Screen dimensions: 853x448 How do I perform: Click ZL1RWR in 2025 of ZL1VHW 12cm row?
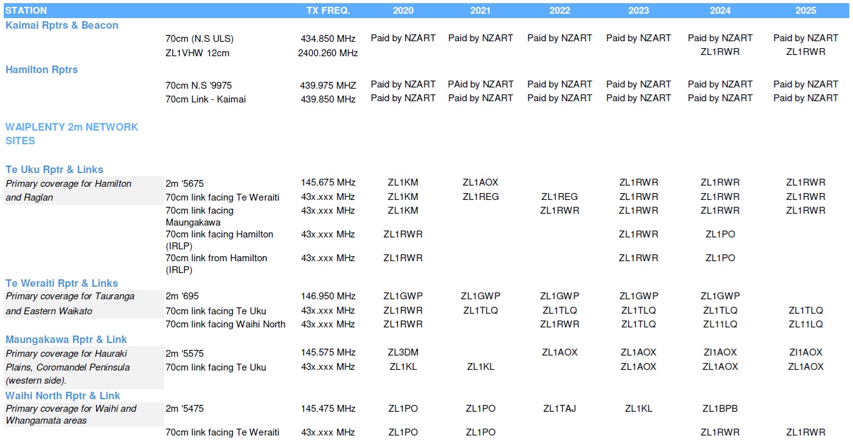[806, 52]
